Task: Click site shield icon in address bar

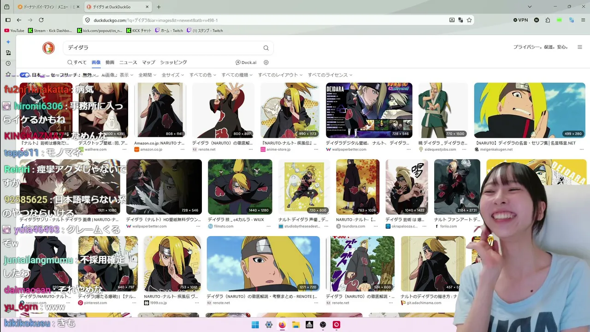Action: [88, 20]
